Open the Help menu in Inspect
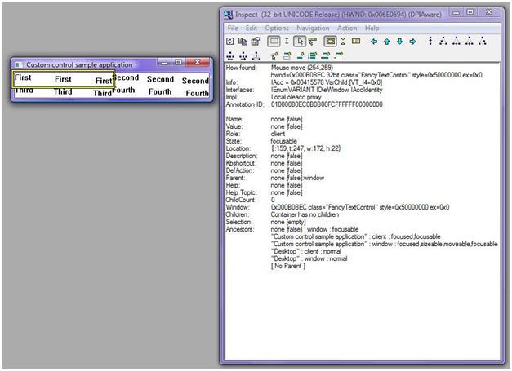Image resolution: width=512 pixels, height=371 pixels. (372, 28)
